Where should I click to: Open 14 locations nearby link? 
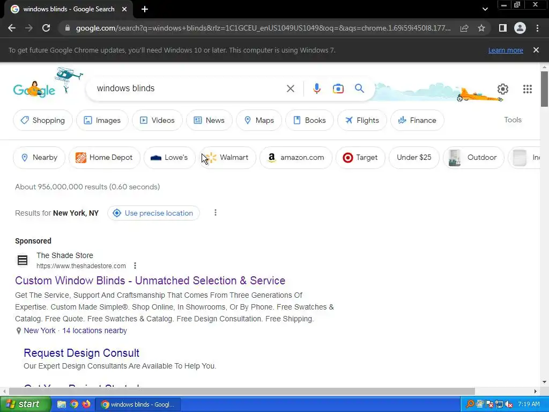(x=94, y=330)
